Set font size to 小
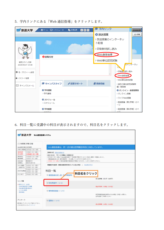Image resolution: width=164 pixels, height=230 pixels. (x=82, y=30)
